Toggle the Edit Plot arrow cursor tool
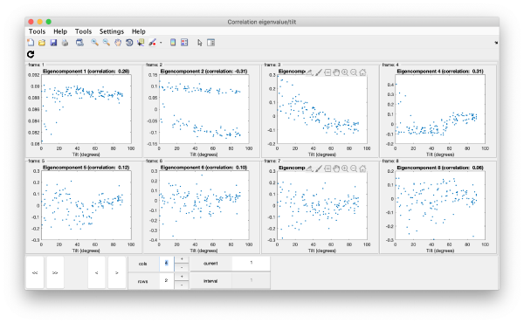Screen dimensions: 524x323 pyautogui.click(x=199, y=43)
